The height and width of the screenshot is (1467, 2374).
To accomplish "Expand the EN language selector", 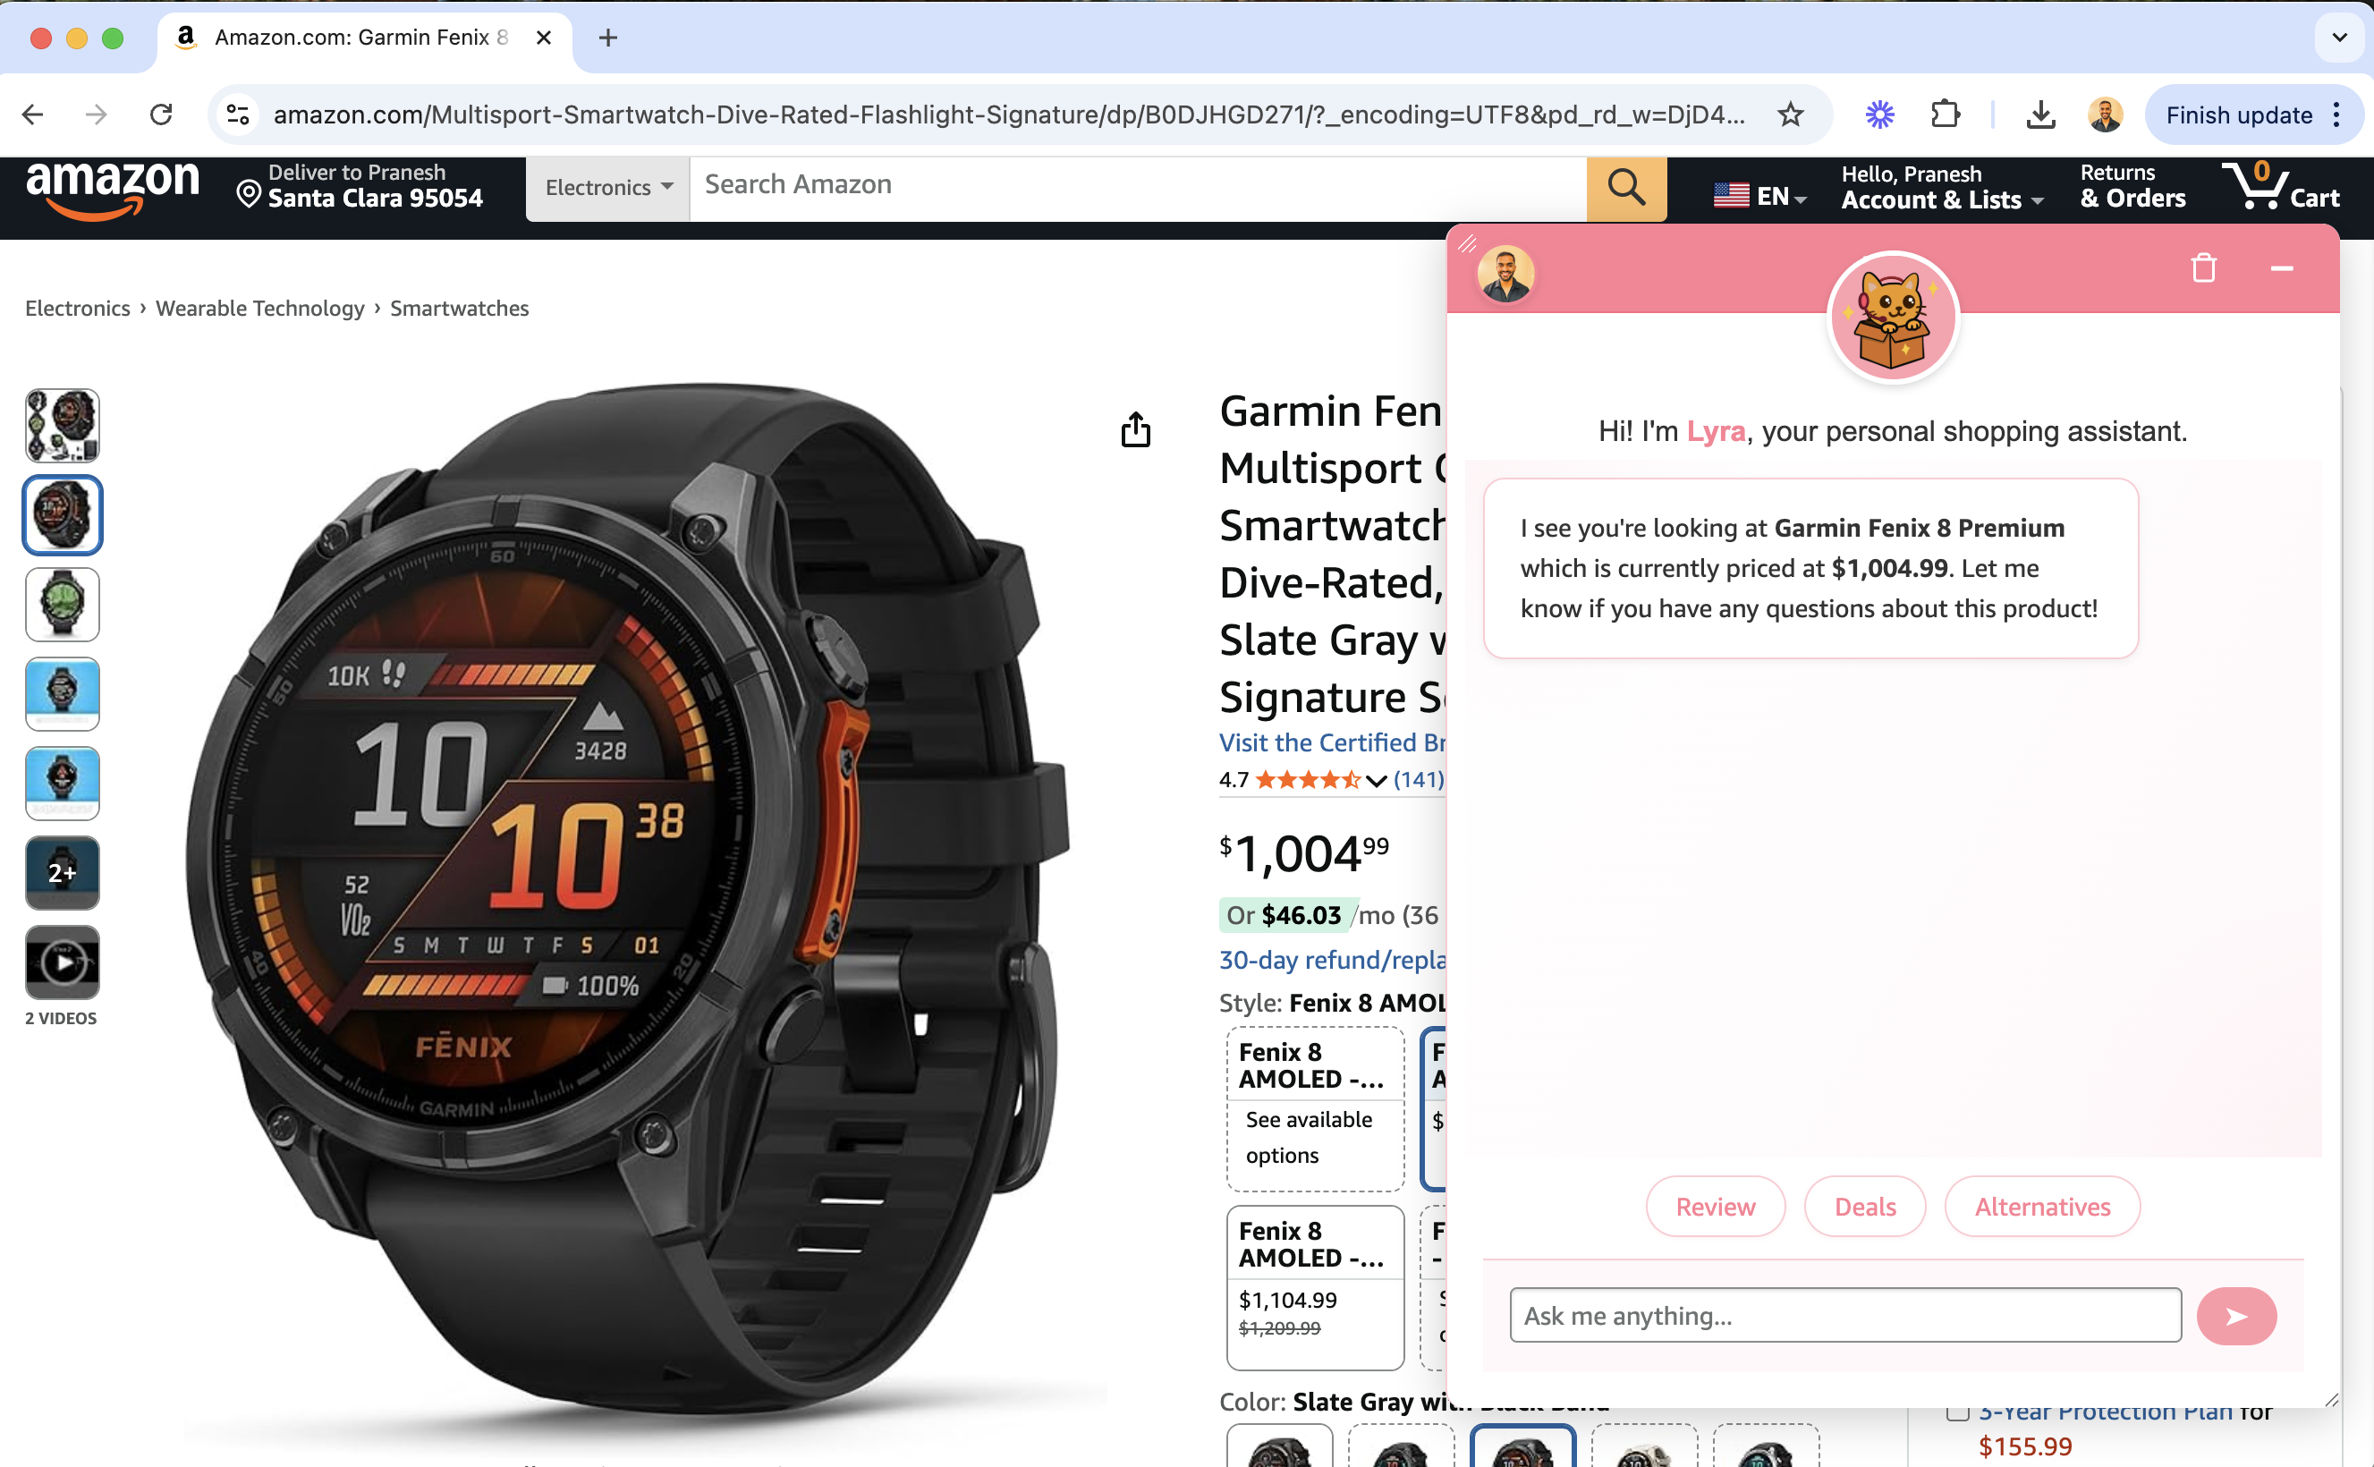I will [x=1759, y=196].
